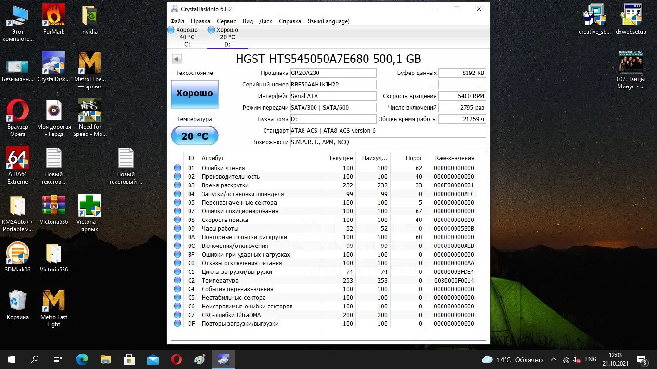Open the Корзина recycle bin
657x369 pixels.
18,305
